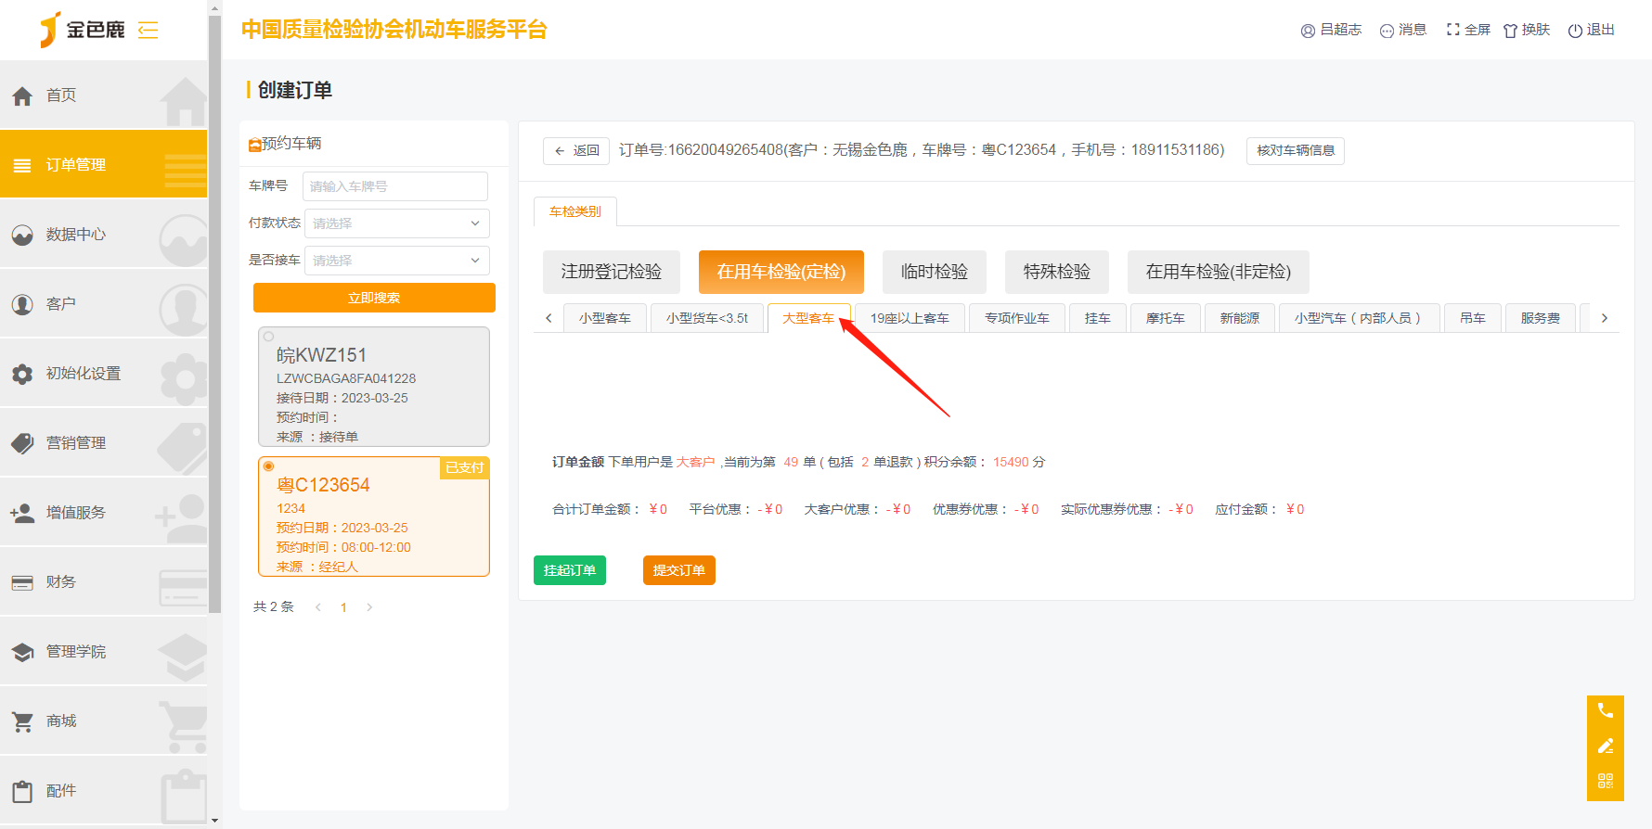Select the 粤C123654 vehicle radio button

[x=269, y=466]
